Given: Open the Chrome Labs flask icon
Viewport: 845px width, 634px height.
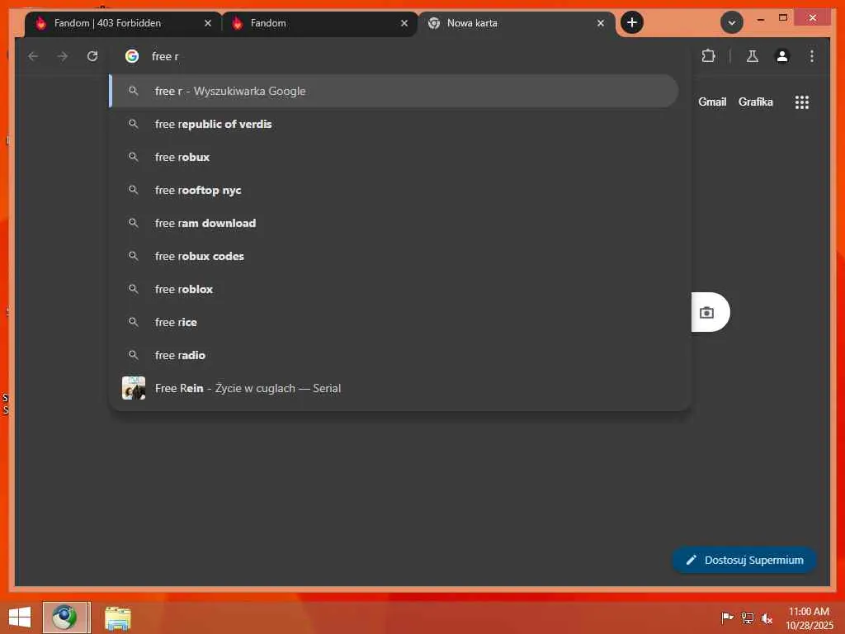Looking at the screenshot, I should 753,56.
